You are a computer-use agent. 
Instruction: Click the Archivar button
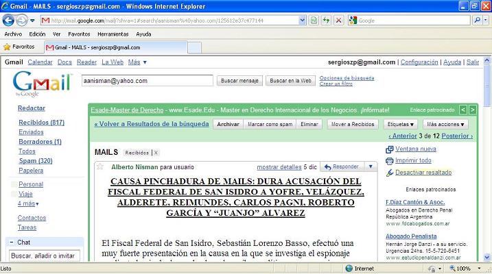[x=228, y=124]
